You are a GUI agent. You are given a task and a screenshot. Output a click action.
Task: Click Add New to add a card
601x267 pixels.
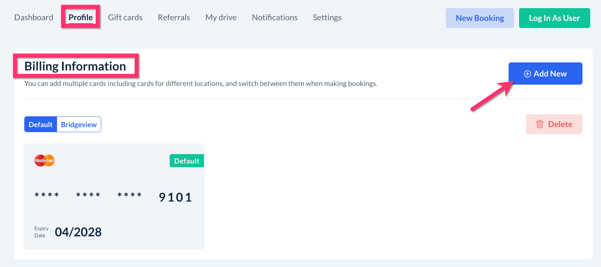545,73
